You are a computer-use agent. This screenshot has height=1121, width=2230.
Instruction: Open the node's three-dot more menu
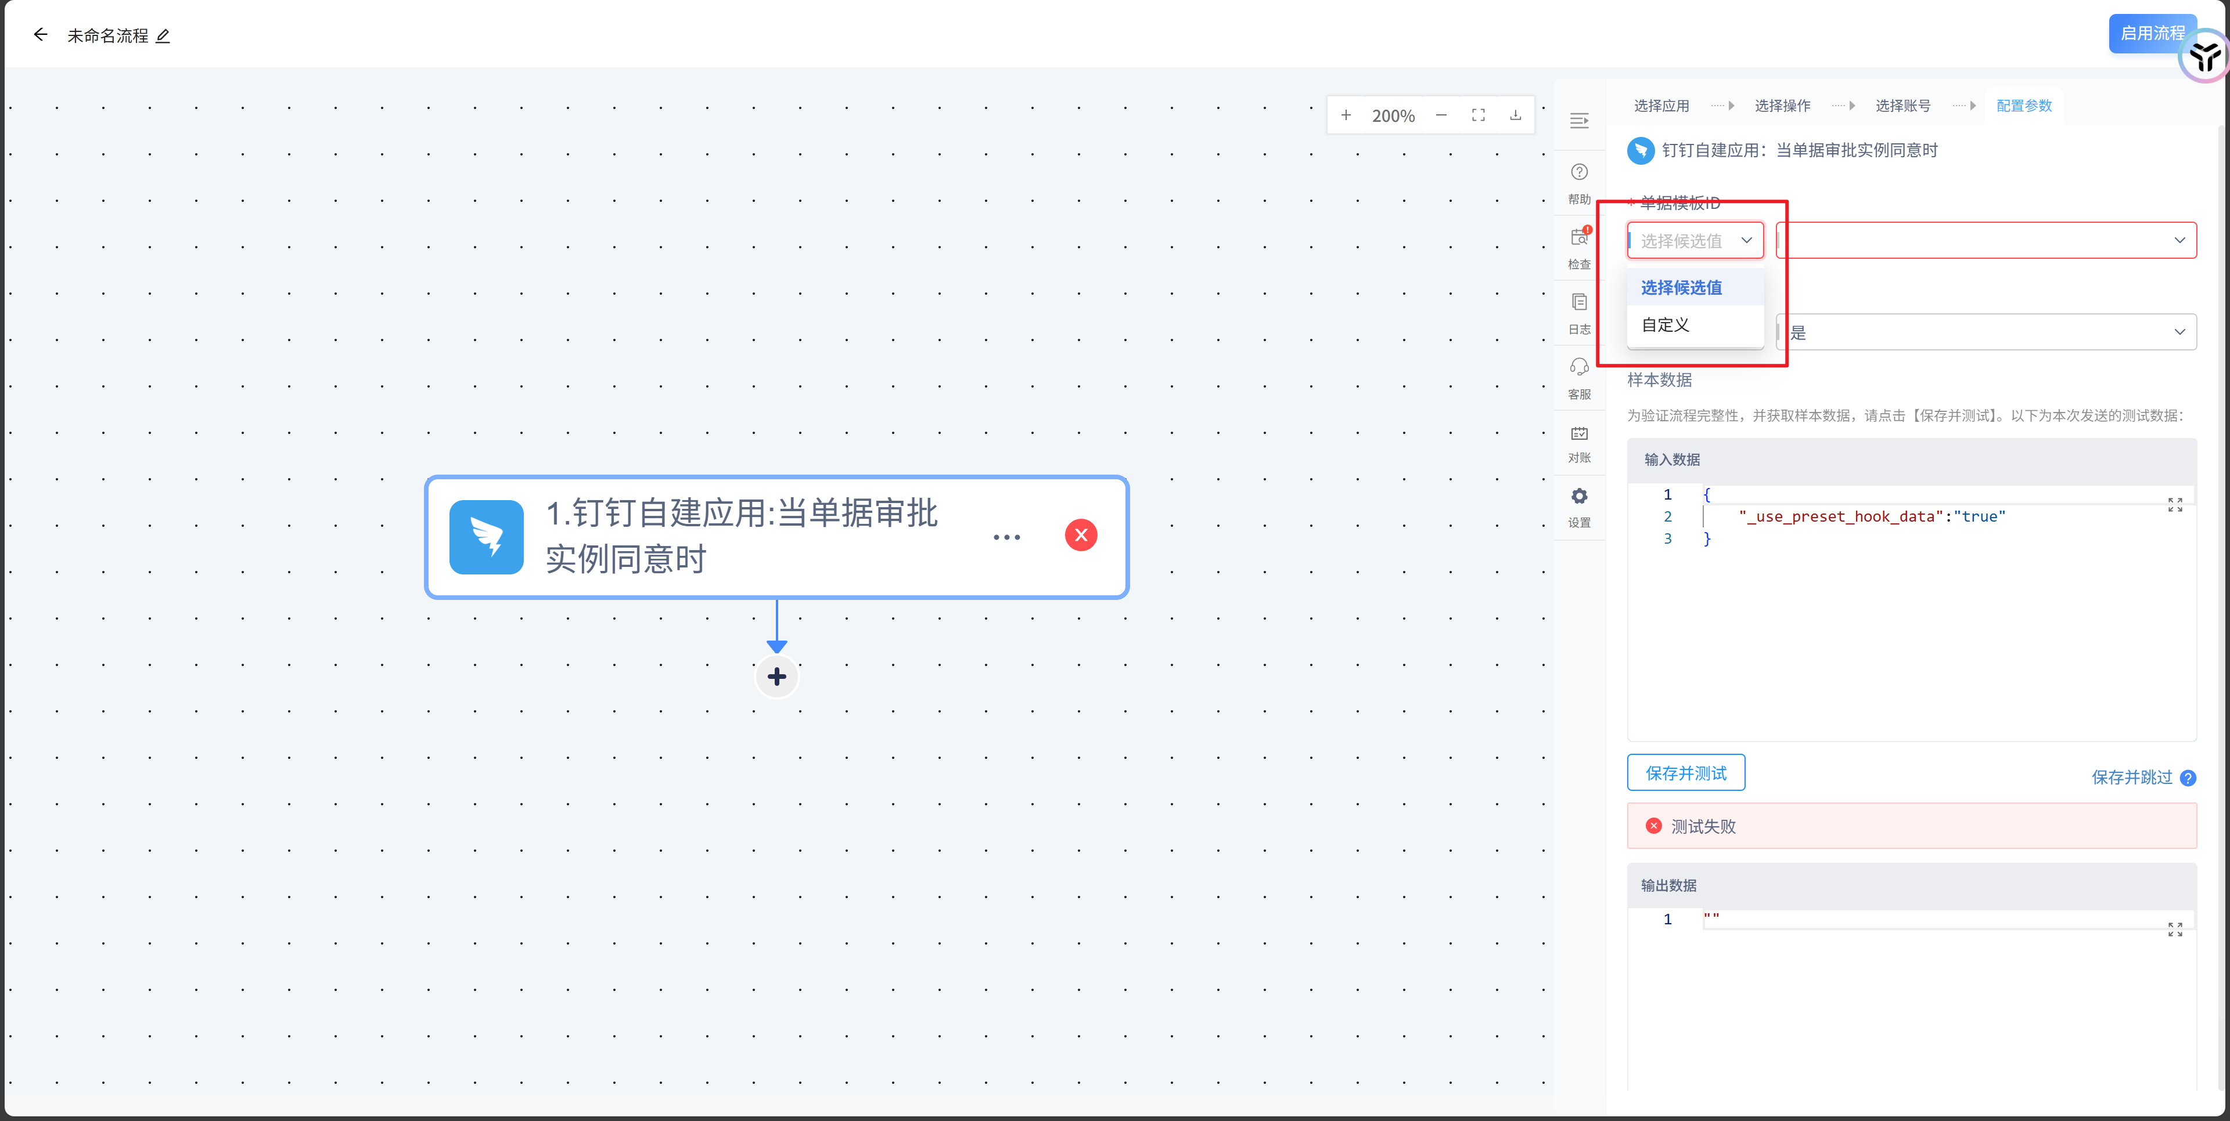pos(1007,537)
